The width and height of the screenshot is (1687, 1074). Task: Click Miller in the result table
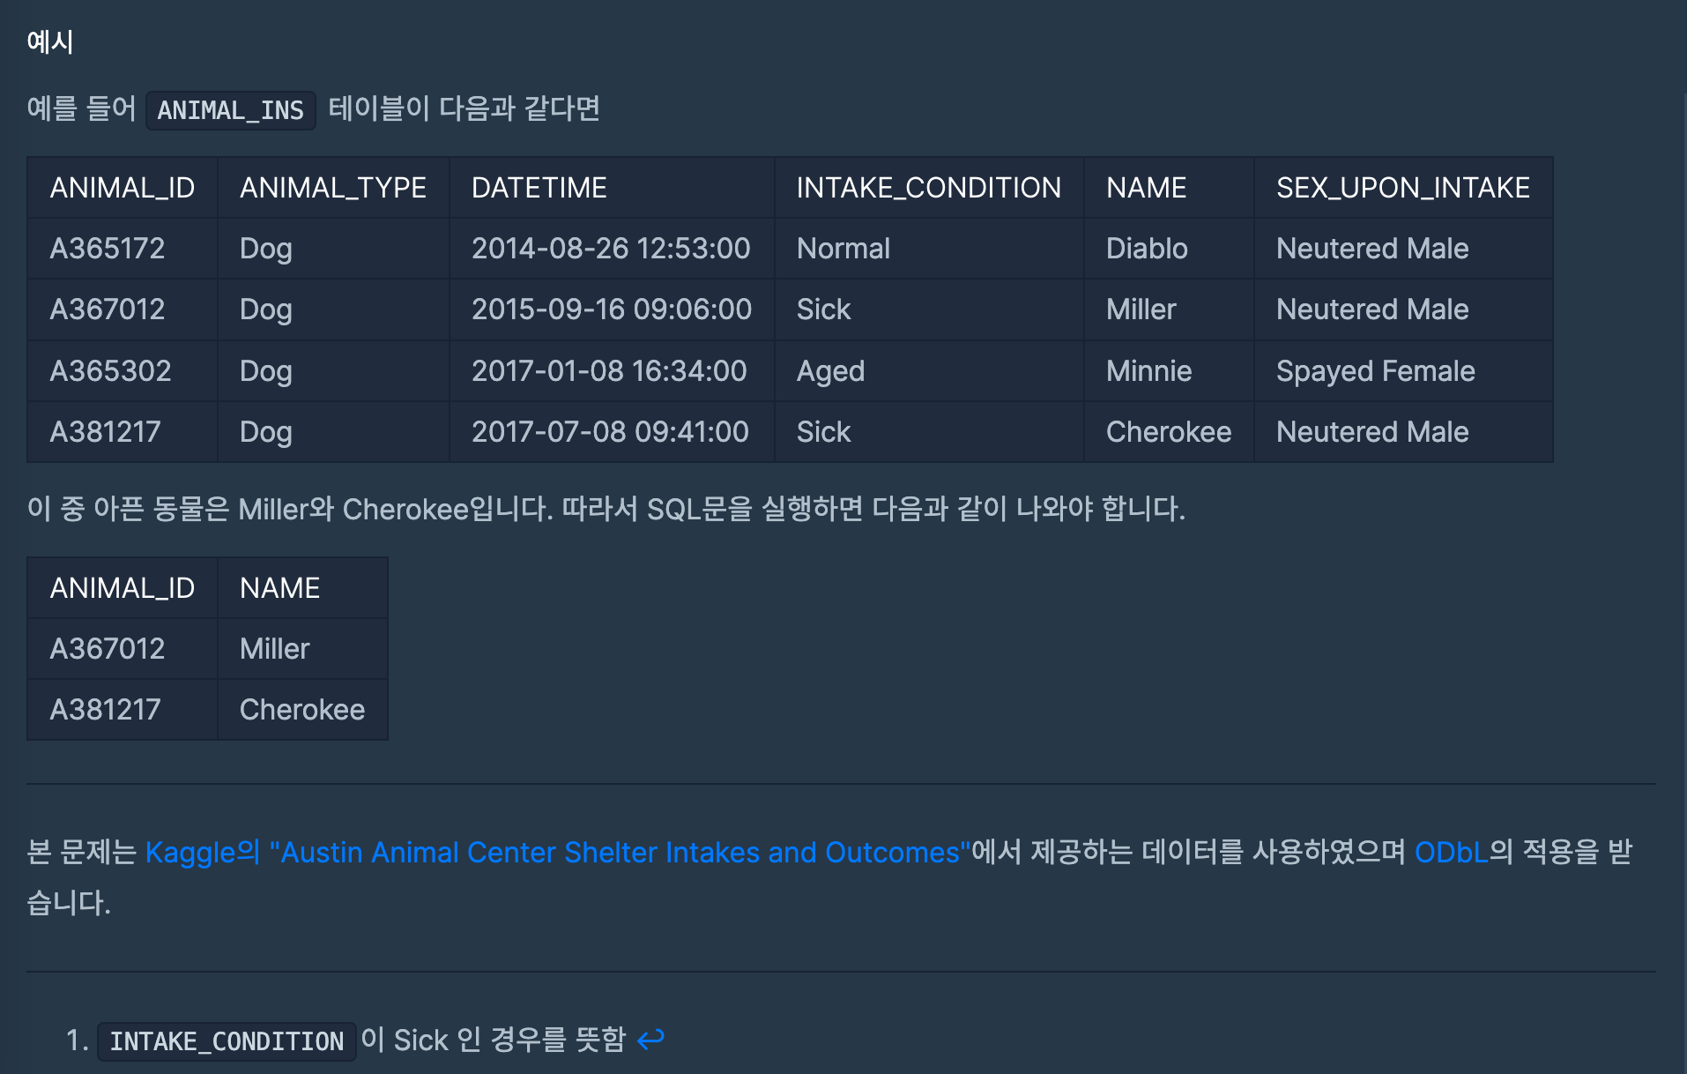(274, 649)
